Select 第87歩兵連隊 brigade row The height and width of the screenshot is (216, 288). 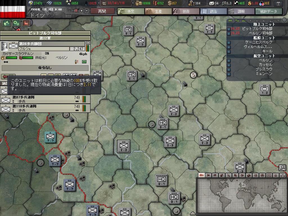[45, 99]
